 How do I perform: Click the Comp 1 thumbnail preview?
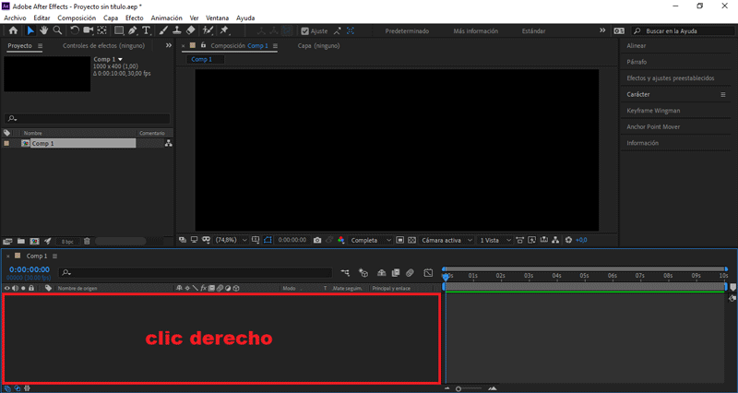click(x=47, y=74)
